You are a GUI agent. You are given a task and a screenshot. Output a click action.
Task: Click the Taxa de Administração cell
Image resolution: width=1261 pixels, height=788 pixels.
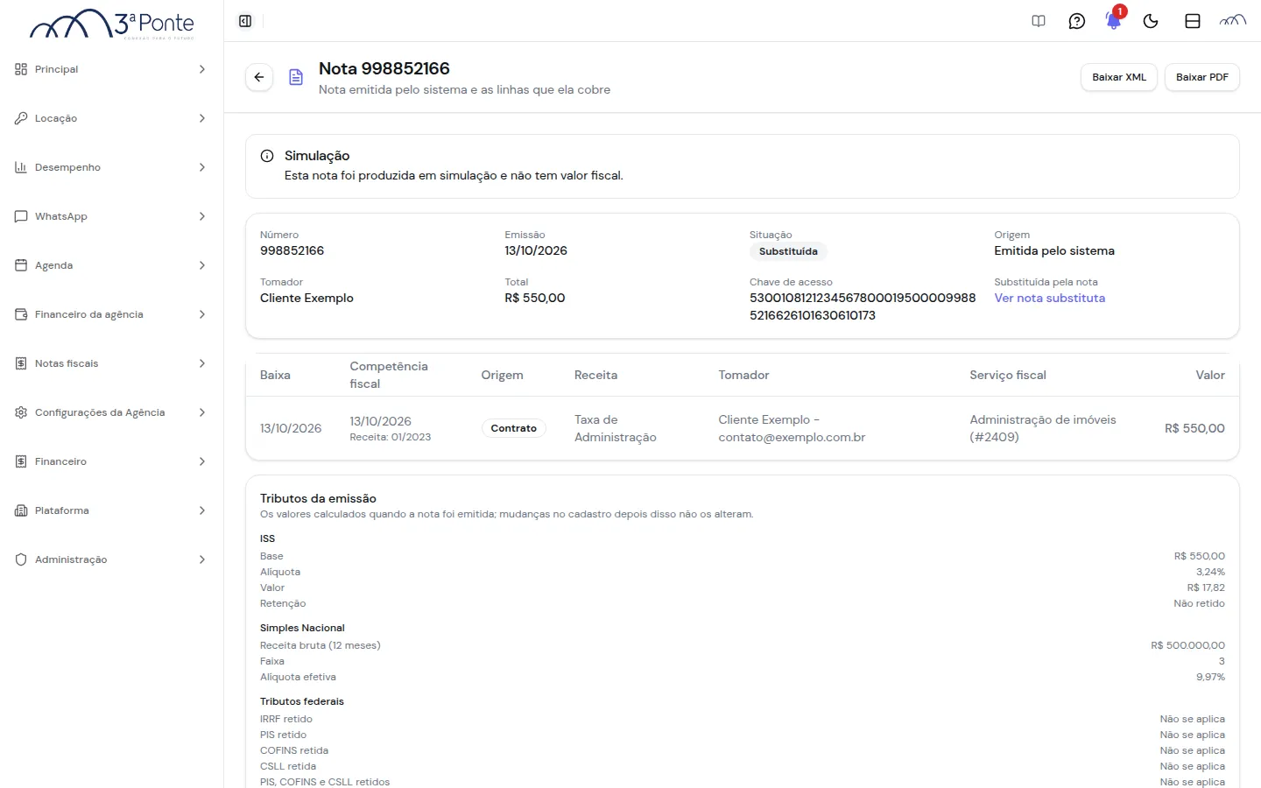pos(616,428)
